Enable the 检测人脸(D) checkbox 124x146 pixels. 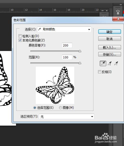coord(20,36)
